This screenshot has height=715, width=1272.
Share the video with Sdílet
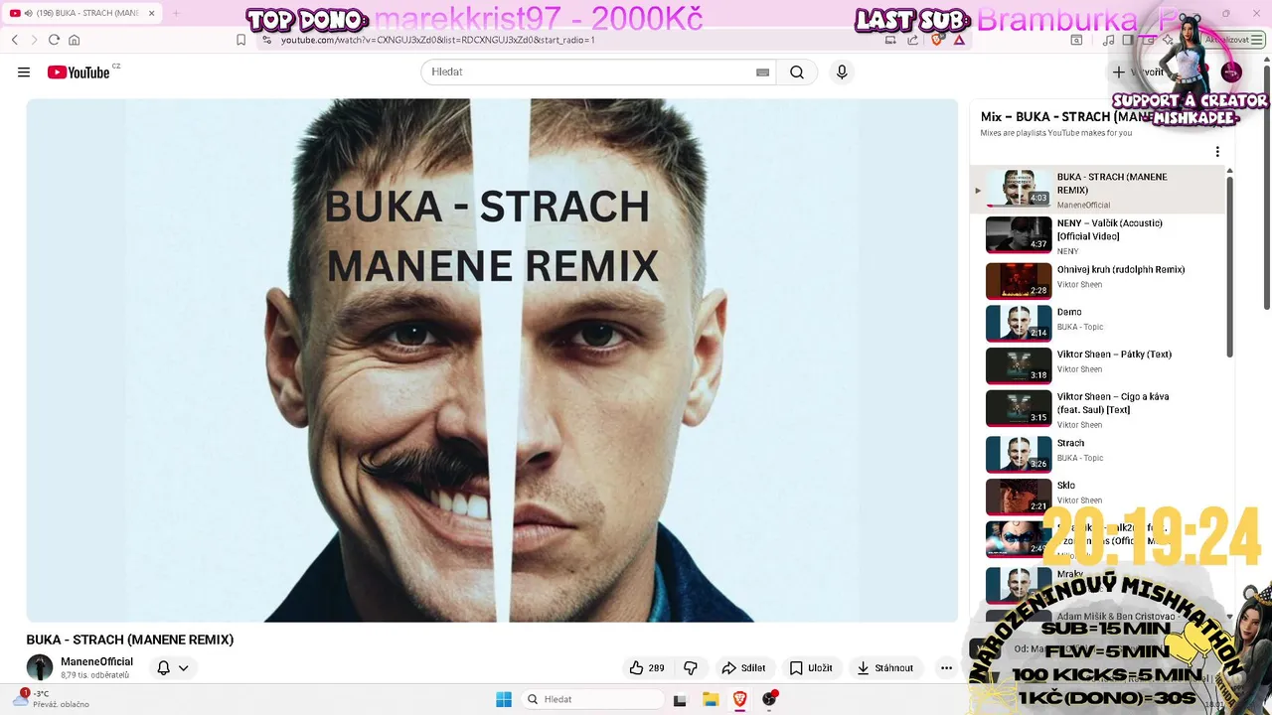pos(743,668)
